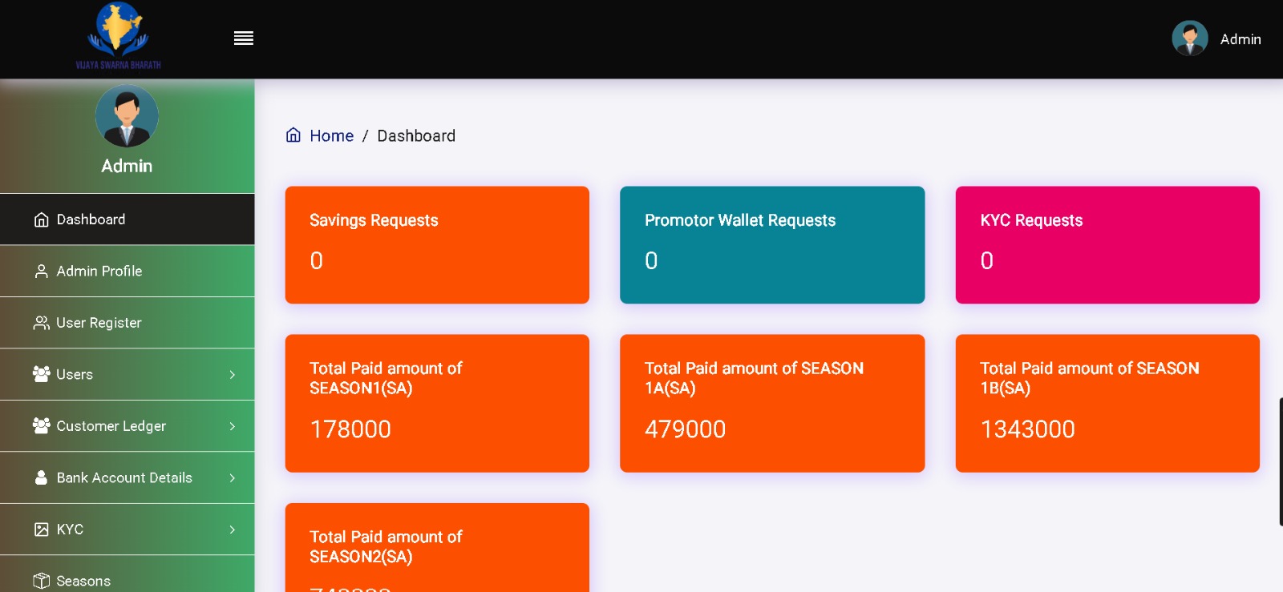Expand the KYC submenu chevron
Image resolution: width=1283 pixels, height=592 pixels.
(233, 530)
